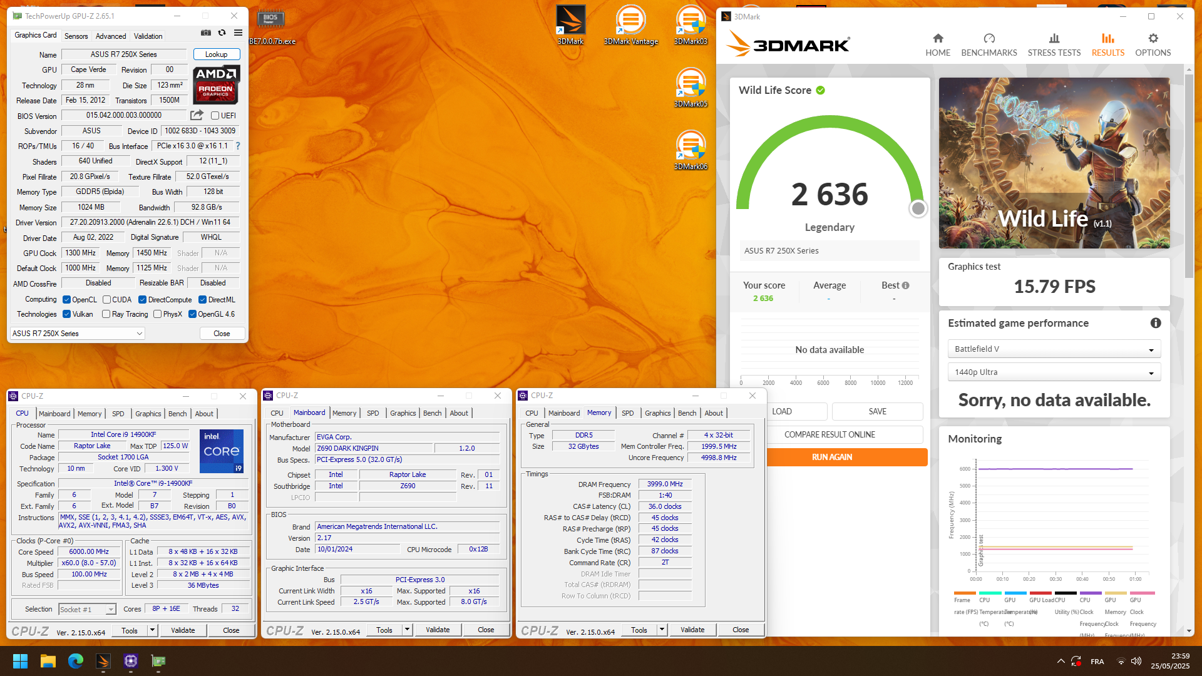Toggle the OpenGL 4.6 checkbox
This screenshot has height=676, width=1202.
click(x=192, y=314)
